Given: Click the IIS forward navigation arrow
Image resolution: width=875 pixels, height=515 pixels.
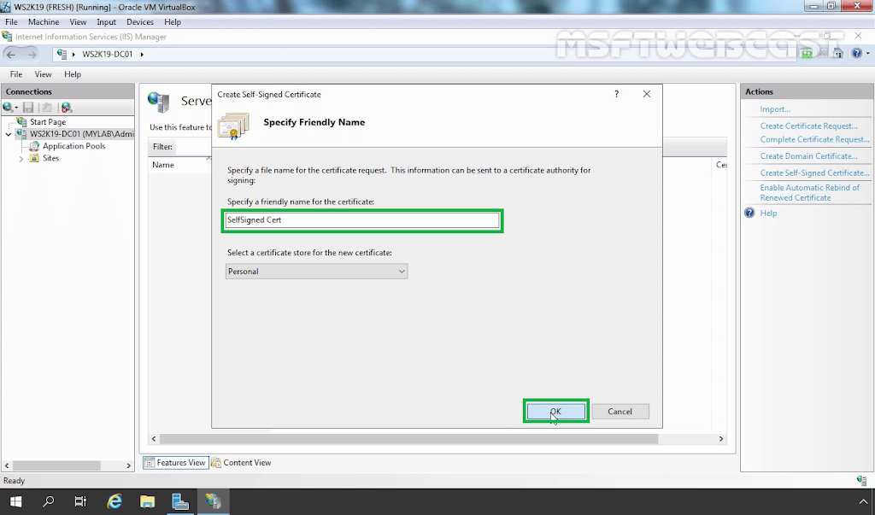Looking at the screenshot, I should point(32,54).
